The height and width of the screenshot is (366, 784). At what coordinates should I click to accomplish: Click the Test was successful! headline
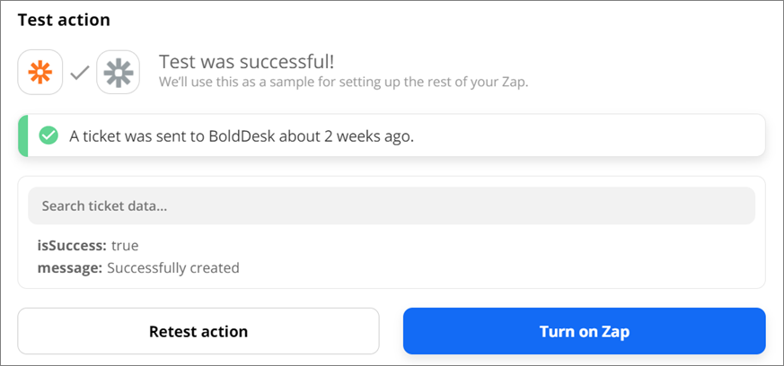[x=246, y=63]
